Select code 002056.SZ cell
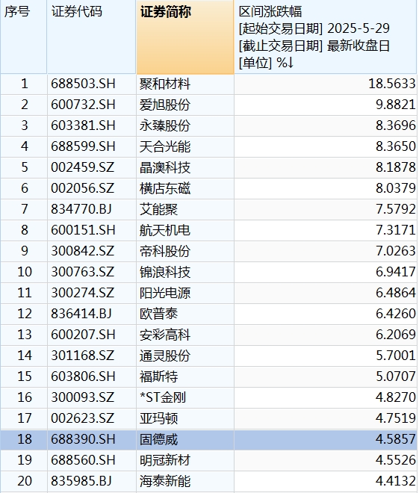This screenshot has width=419, height=493. click(x=91, y=188)
